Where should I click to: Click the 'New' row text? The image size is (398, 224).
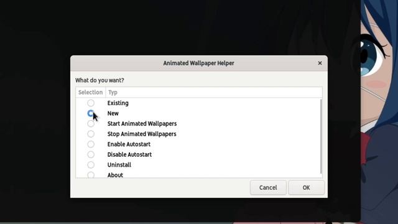pos(113,113)
